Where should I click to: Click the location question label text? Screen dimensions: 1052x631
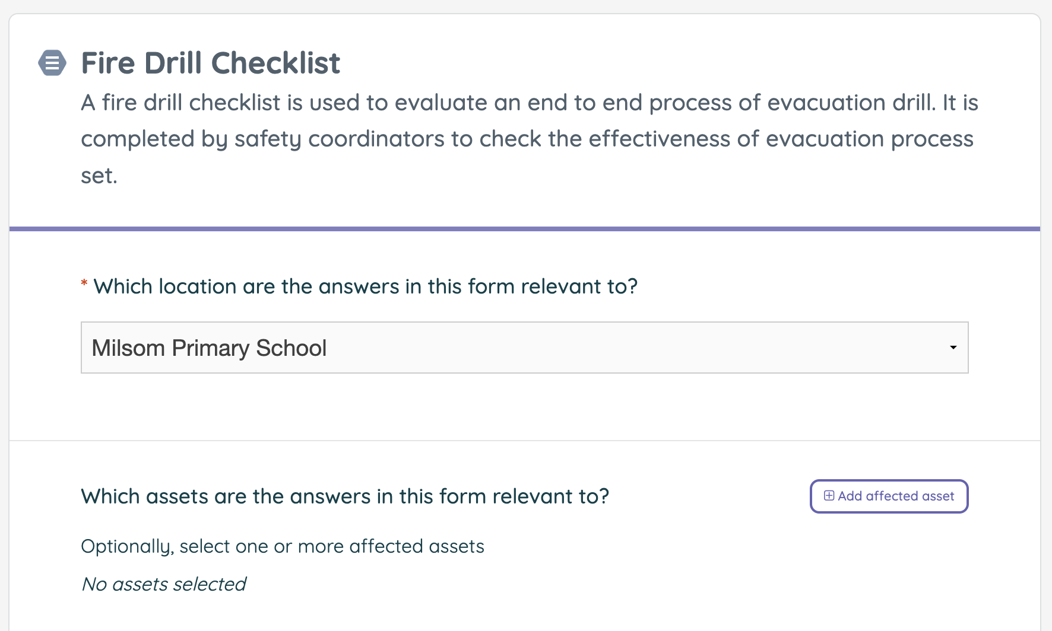coord(366,286)
